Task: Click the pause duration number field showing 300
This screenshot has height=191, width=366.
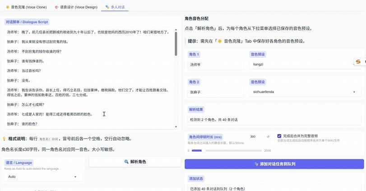Action: click(256, 137)
